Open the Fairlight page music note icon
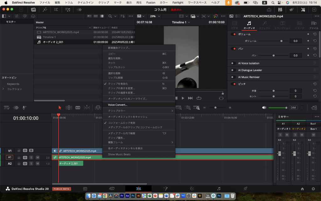The width and height of the screenshot is (321, 201). click(219, 189)
